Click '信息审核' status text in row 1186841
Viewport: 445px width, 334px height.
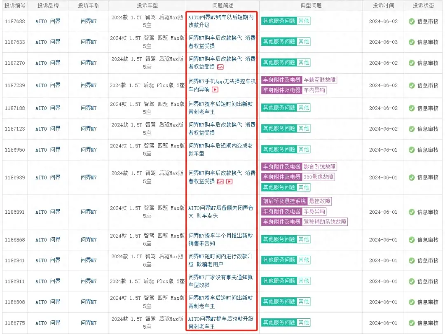(428, 261)
